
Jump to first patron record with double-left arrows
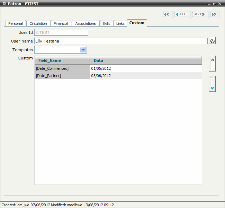(x=167, y=15)
